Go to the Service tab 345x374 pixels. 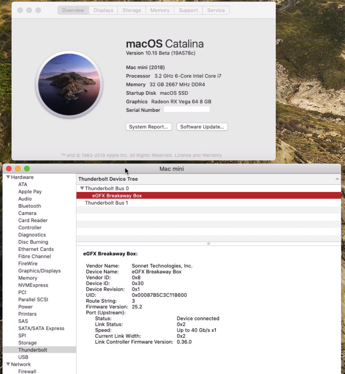click(x=216, y=10)
